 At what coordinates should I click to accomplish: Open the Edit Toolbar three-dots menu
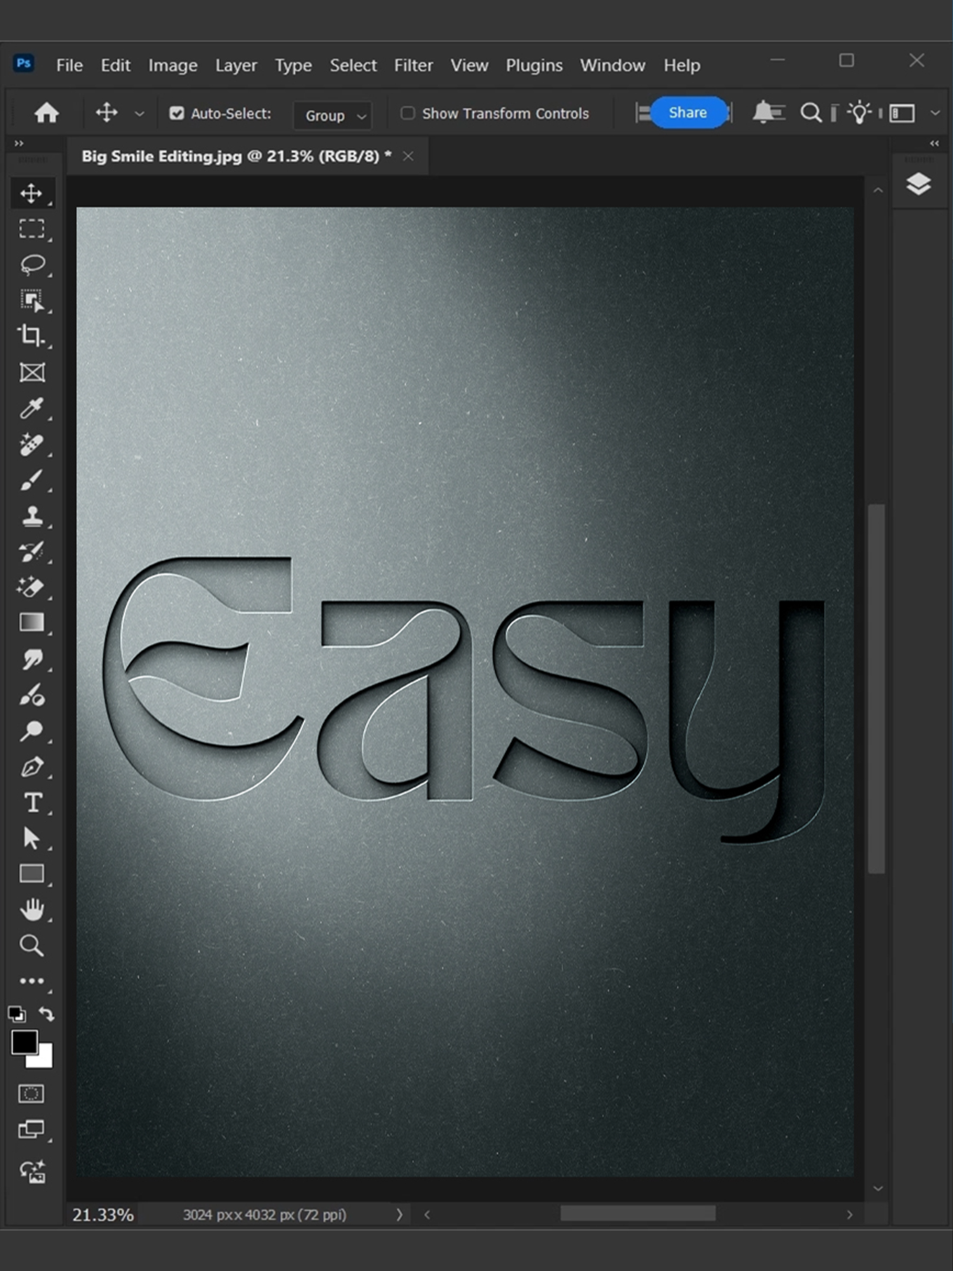click(x=32, y=981)
